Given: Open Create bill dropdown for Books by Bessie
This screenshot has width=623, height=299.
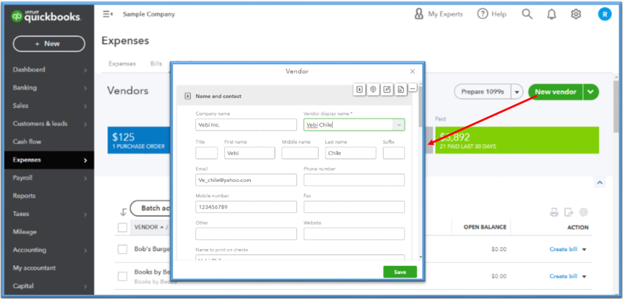Looking at the screenshot, I should coord(584,277).
